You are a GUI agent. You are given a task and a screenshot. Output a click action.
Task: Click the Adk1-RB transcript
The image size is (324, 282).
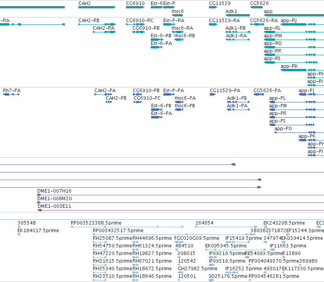click(x=238, y=32)
